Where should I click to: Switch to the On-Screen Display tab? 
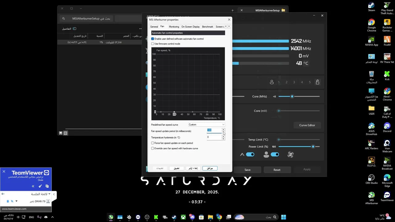190,27
